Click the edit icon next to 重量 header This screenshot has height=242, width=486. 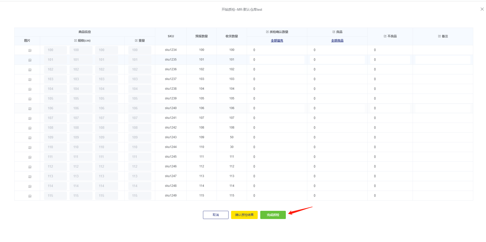[136, 41]
